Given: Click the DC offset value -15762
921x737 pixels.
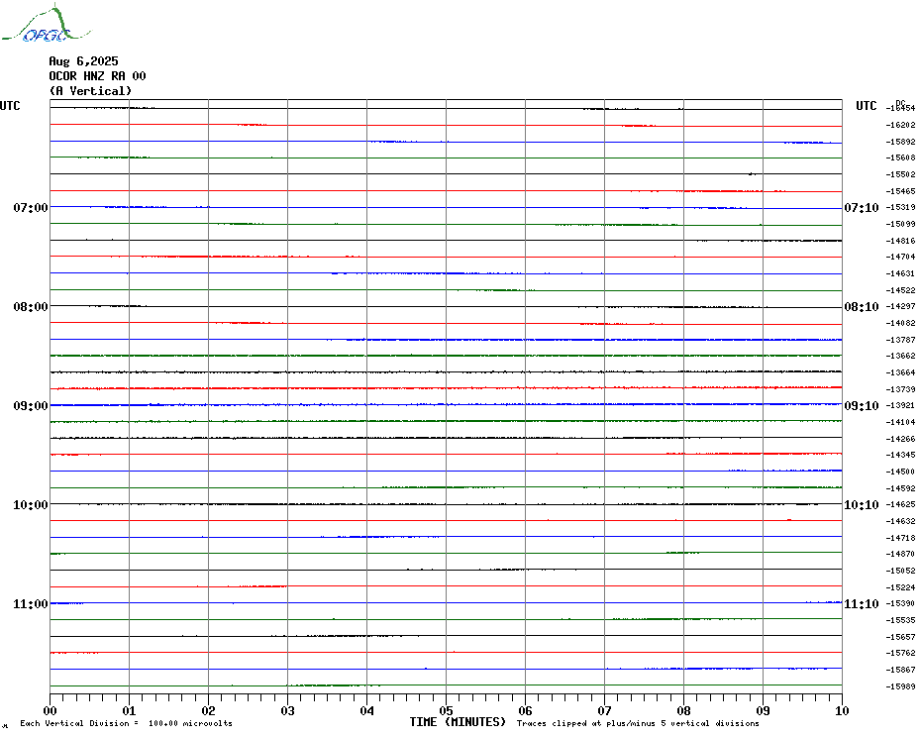Looking at the screenshot, I should [x=900, y=654].
